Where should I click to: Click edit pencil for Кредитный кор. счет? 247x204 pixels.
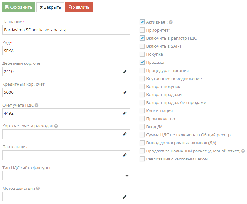125,92
